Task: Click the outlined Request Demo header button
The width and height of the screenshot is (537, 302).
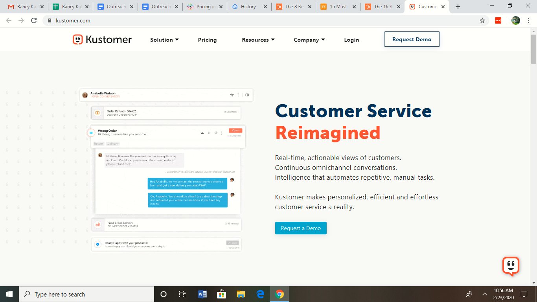Action: coord(412,39)
